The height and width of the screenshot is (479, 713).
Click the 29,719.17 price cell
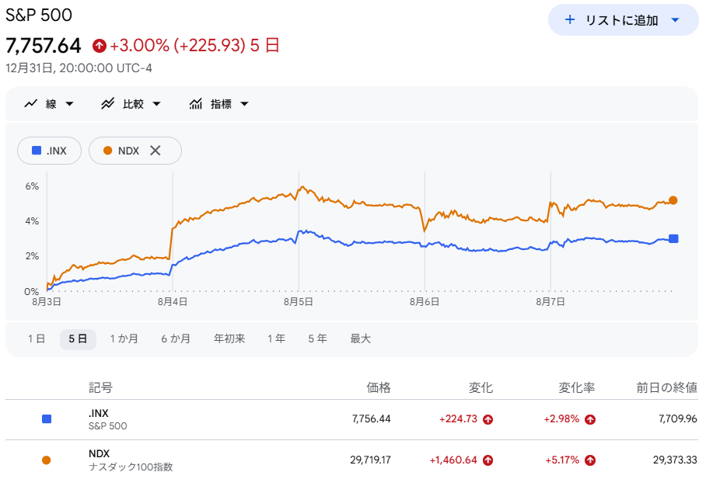[x=370, y=460]
